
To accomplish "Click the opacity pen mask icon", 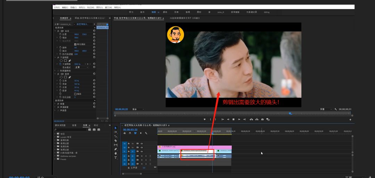I will pos(69,61).
